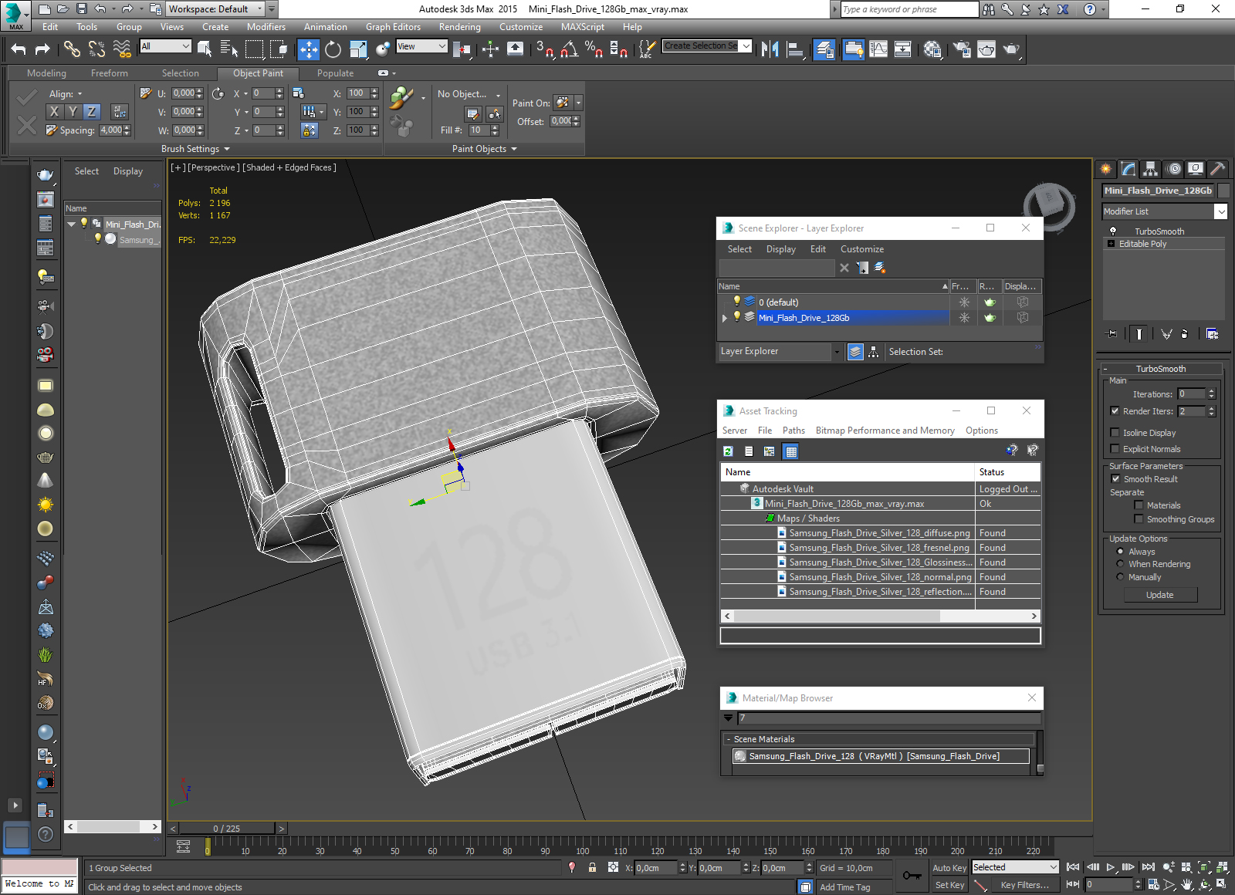Open the Material Editor
1235x895 pixels.
coord(932,49)
